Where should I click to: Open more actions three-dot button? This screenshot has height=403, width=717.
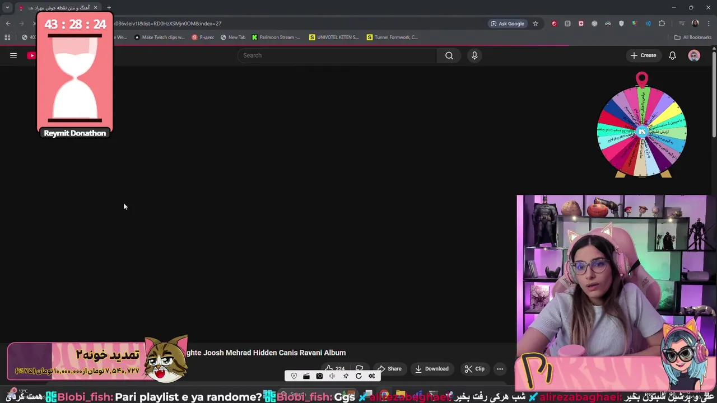click(x=500, y=369)
